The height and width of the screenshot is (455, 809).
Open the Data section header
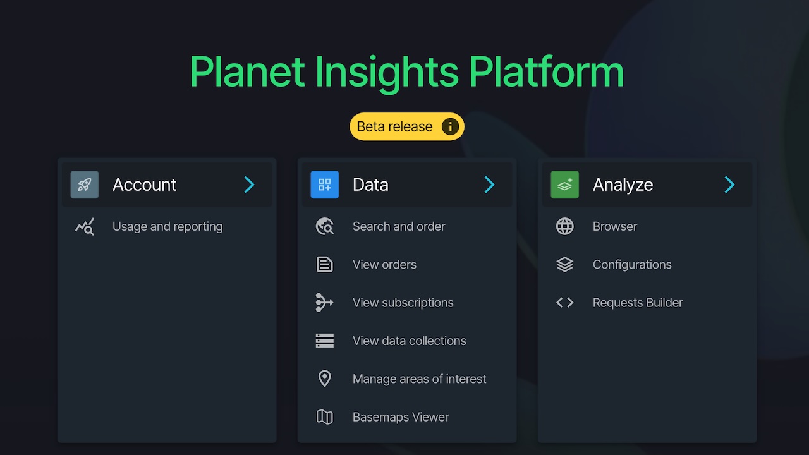pyautogui.click(x=370, y=185)
